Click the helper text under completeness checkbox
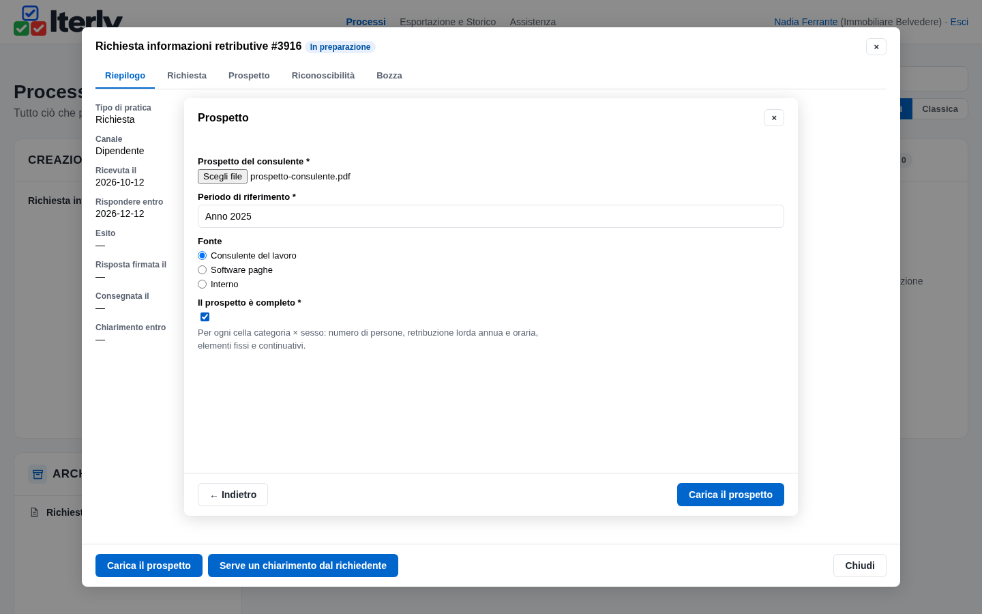This screenshot has width=982, height=614. coord(368,339)
